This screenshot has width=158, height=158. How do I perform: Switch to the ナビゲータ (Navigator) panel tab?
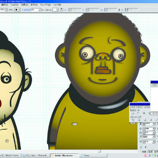click(x=155, y=85)
